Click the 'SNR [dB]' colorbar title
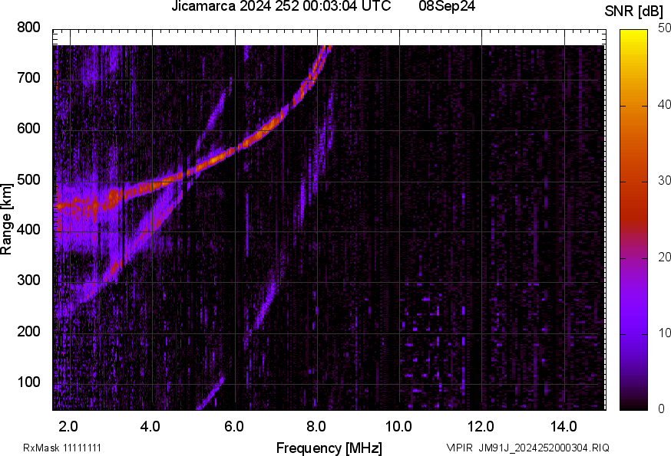 click(634, 11)
